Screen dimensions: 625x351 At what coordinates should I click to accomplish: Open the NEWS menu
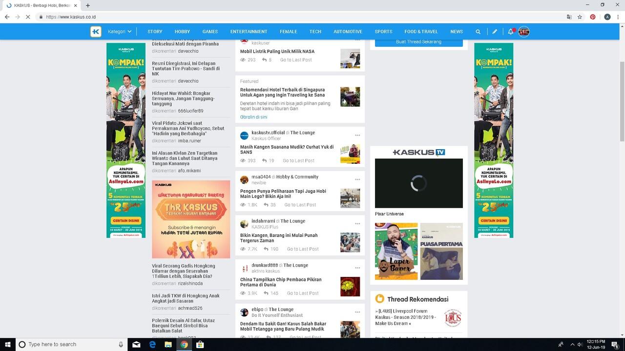(x=457, y=32)
